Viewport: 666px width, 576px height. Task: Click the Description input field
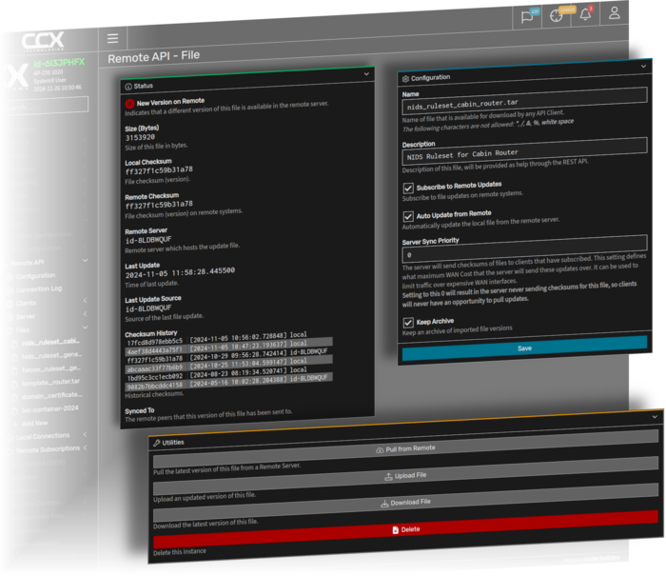(x=524, y=151)
